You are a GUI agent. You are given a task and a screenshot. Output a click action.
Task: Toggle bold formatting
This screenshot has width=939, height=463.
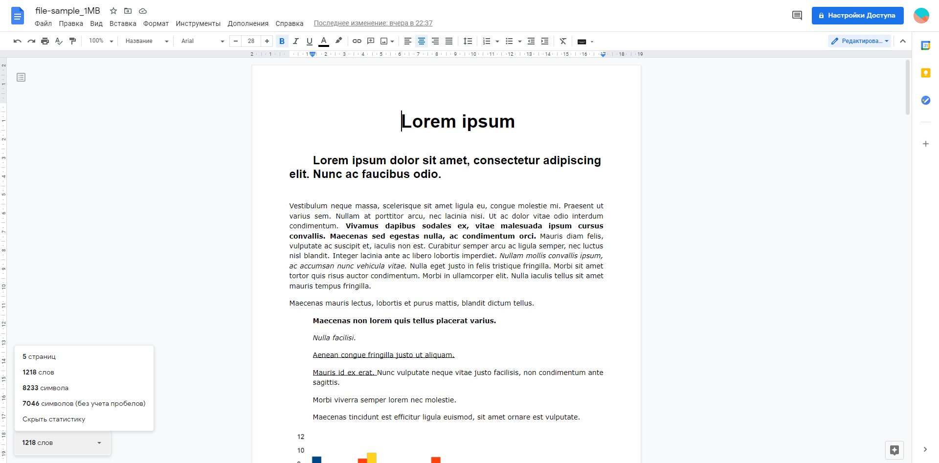coord(282,41)
